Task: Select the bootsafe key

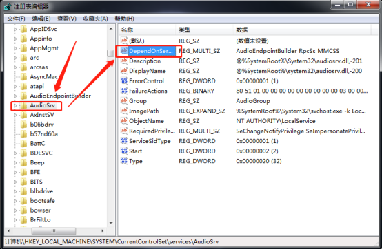Action: [x=42, y=201]
